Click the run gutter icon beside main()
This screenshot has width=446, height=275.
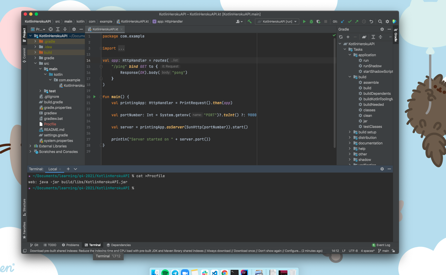click(94, 97)
